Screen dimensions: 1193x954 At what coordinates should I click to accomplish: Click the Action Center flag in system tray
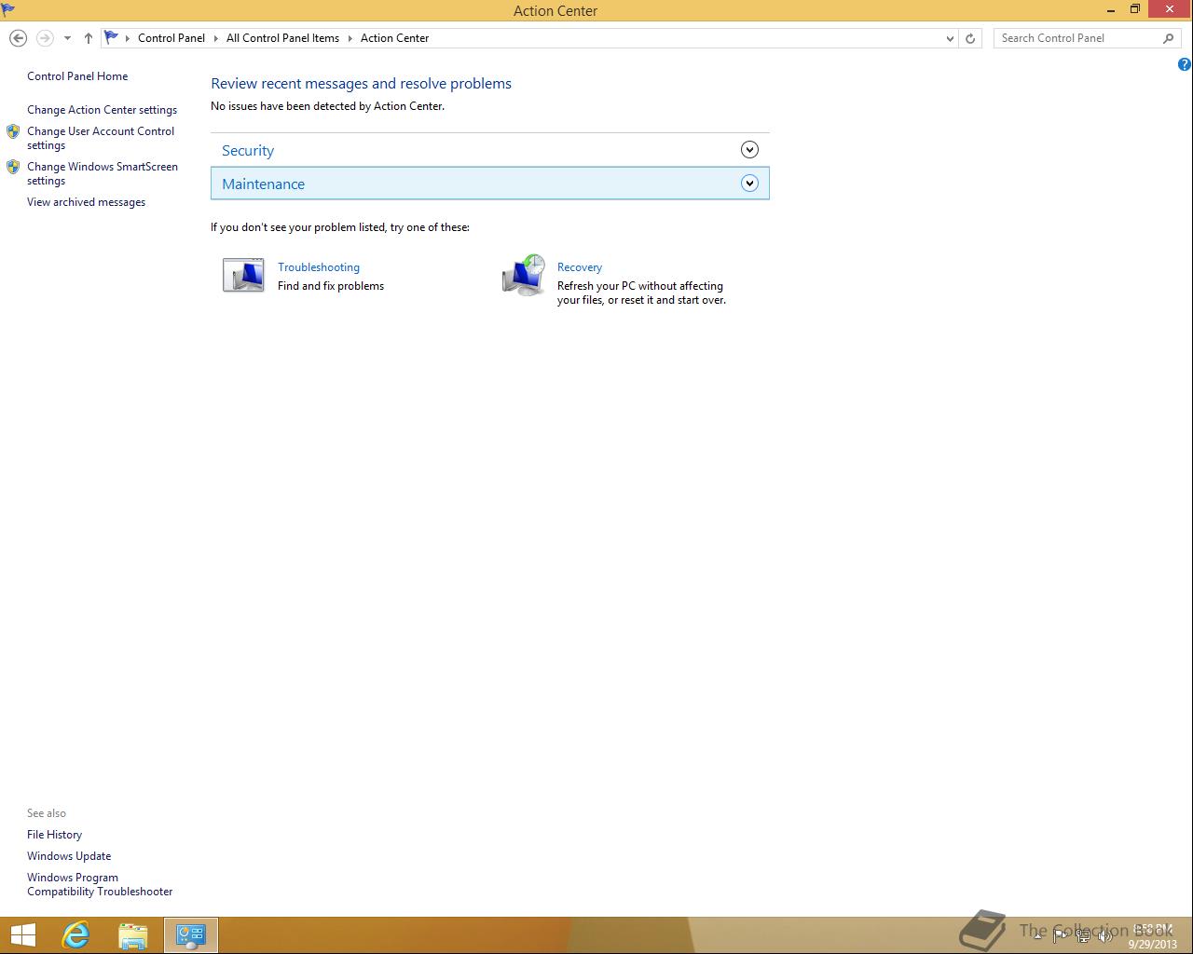click(1060, 935)
